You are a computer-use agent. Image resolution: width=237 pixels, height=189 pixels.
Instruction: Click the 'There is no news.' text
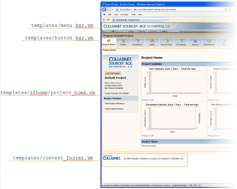click(149, 146)
